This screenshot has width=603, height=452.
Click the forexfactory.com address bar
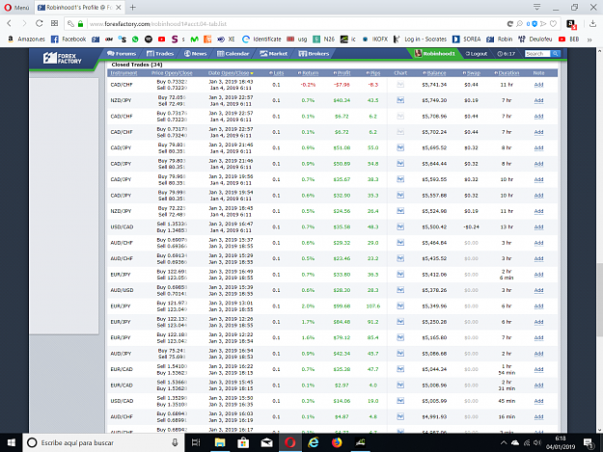point(285,24)
